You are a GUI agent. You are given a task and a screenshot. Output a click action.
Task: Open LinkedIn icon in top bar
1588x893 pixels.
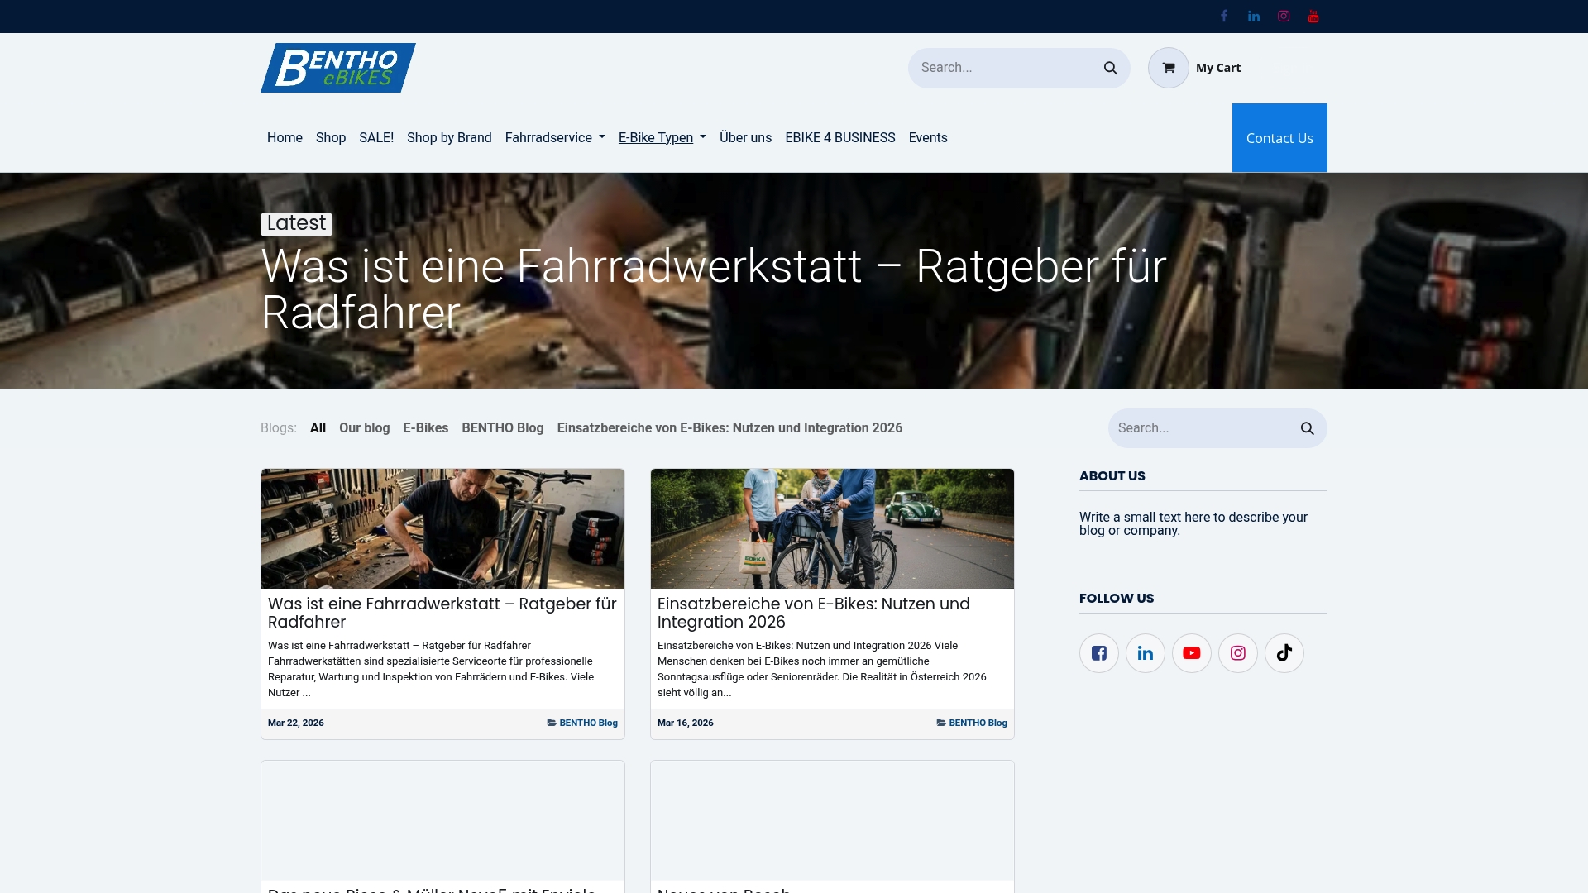click(1254, 16)
